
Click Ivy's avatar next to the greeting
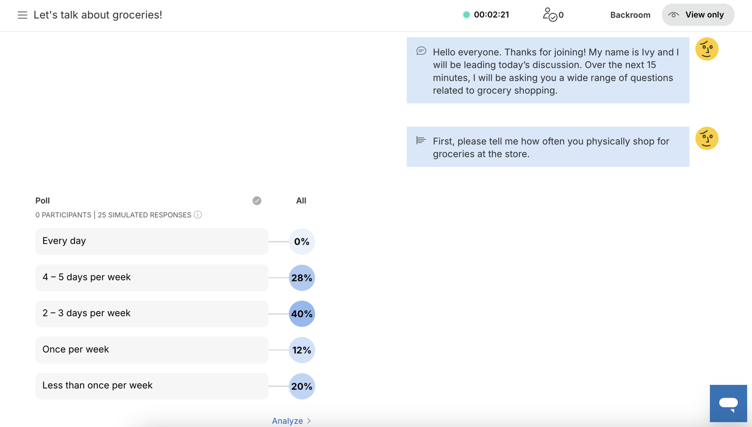[x=707, y=49]
